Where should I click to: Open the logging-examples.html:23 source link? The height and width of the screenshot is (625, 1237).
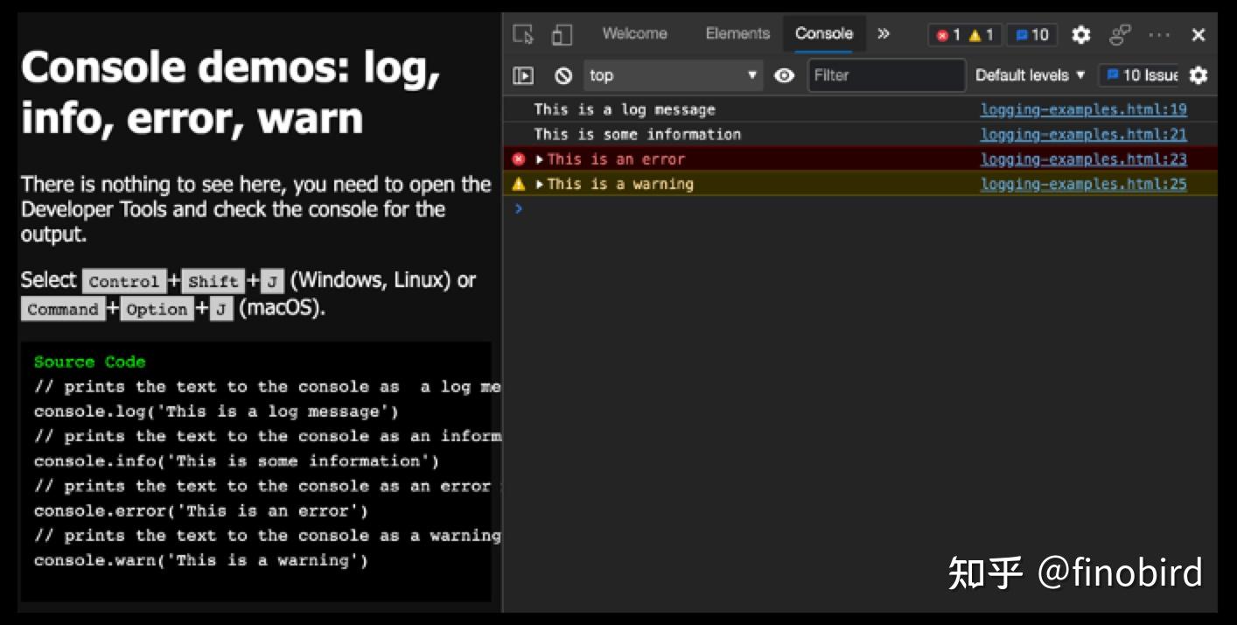tap(1083, 159)
